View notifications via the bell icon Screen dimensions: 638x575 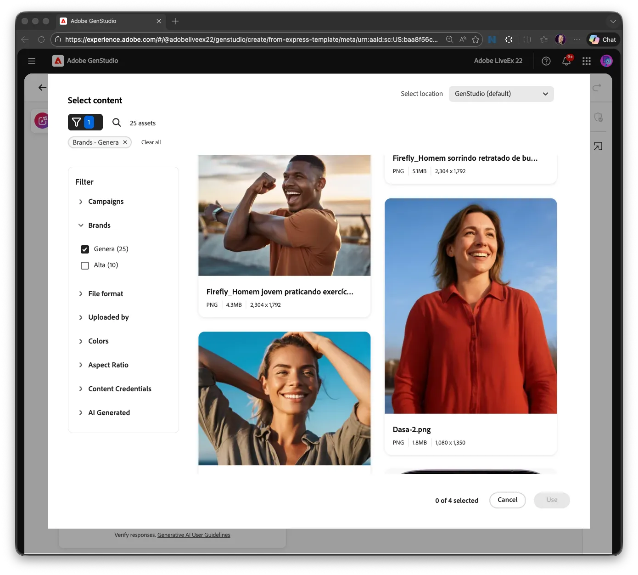(x=567, y=61)
